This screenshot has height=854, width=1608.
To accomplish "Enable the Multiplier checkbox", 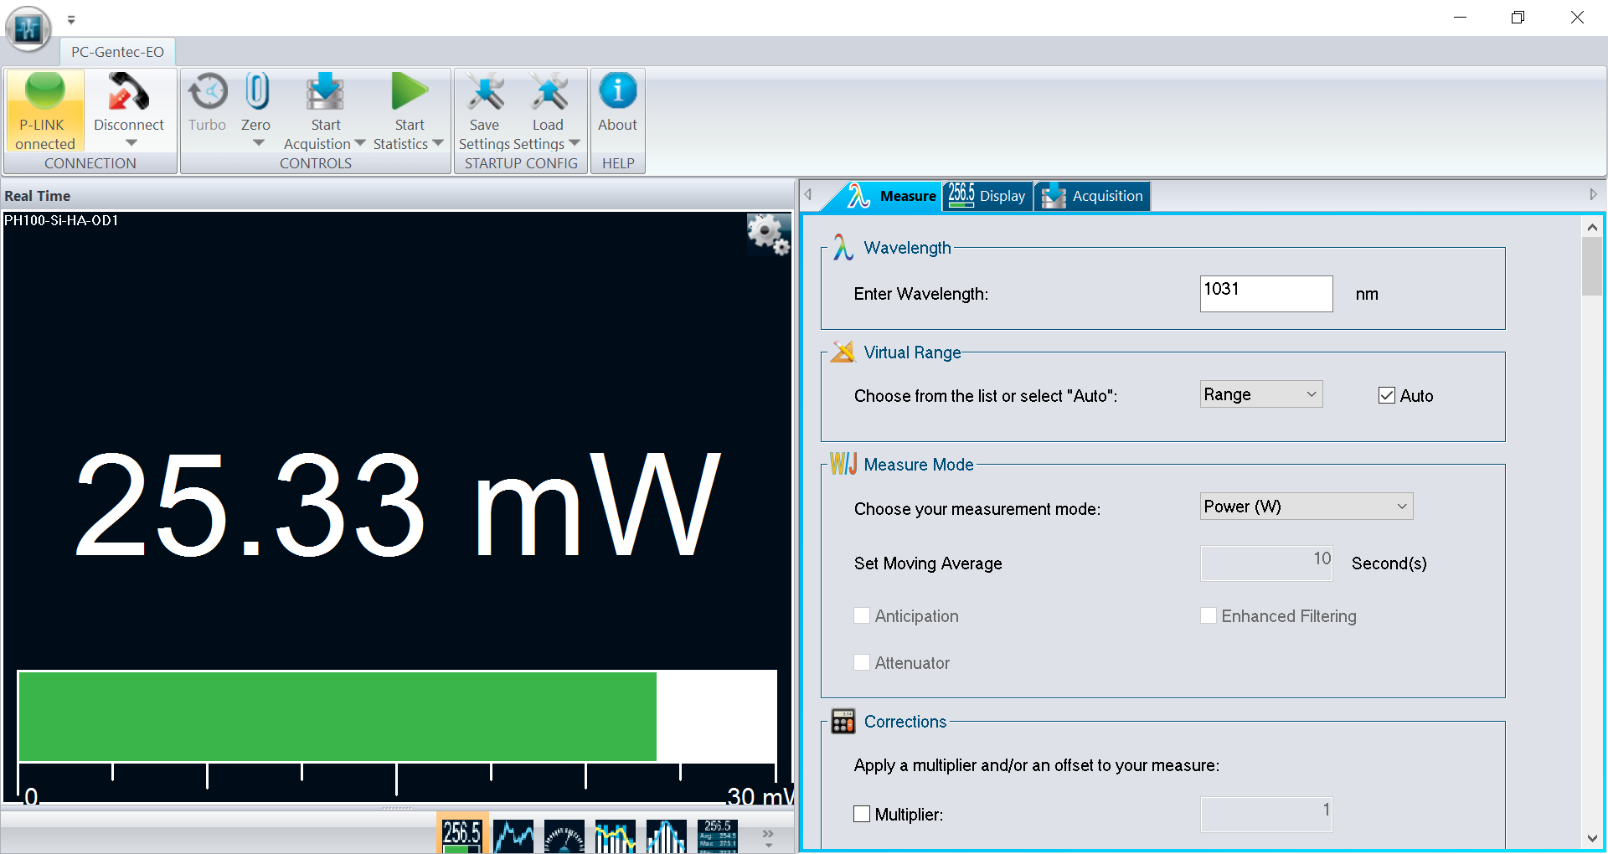I will [862, 814].
